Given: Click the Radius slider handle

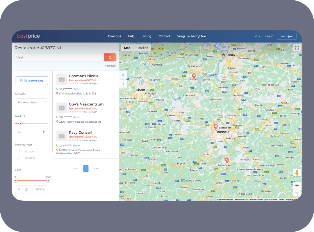Looking at the screenshot, I should [21, 123].
